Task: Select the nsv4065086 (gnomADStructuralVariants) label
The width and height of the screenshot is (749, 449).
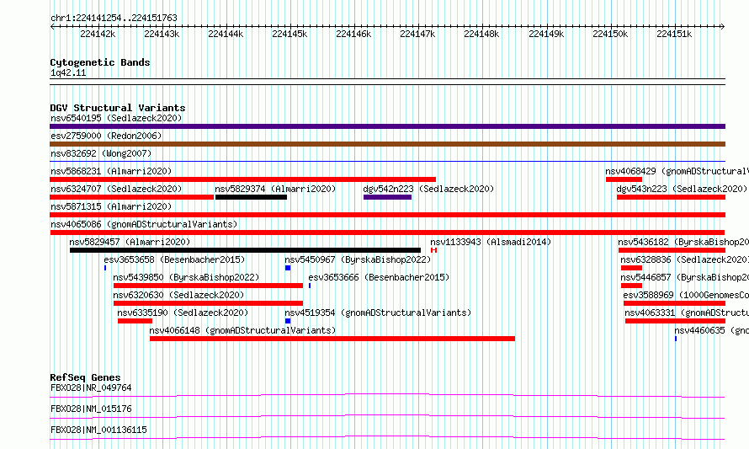Action: [144, 224]
